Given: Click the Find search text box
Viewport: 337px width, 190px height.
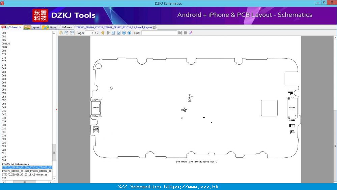Looking at the screenshot, I should (159, 33).
